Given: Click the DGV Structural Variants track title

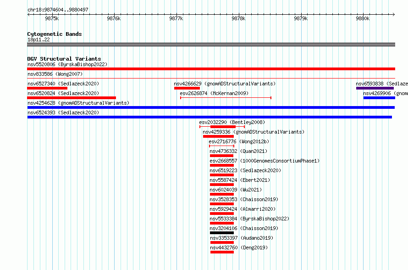Looking at the screenshot, I should click(64, 59).
